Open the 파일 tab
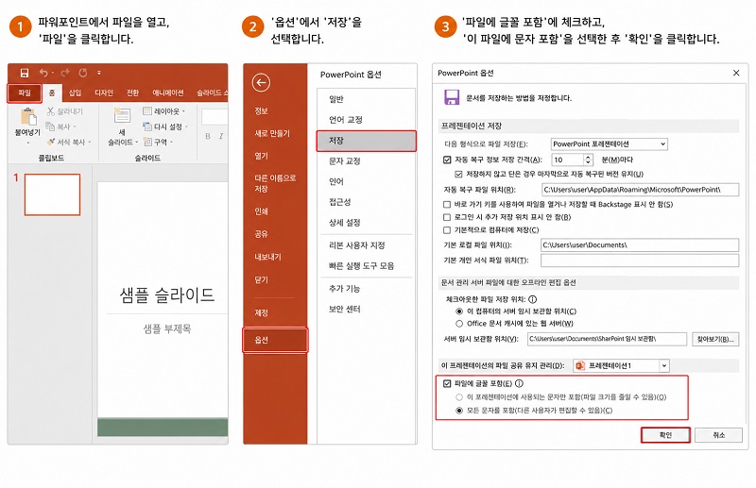Image resolution: width=756 pixels, height=488 pixels. pos(25,93)
